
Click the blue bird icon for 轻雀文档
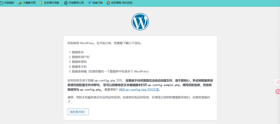[x=89, y=3]
